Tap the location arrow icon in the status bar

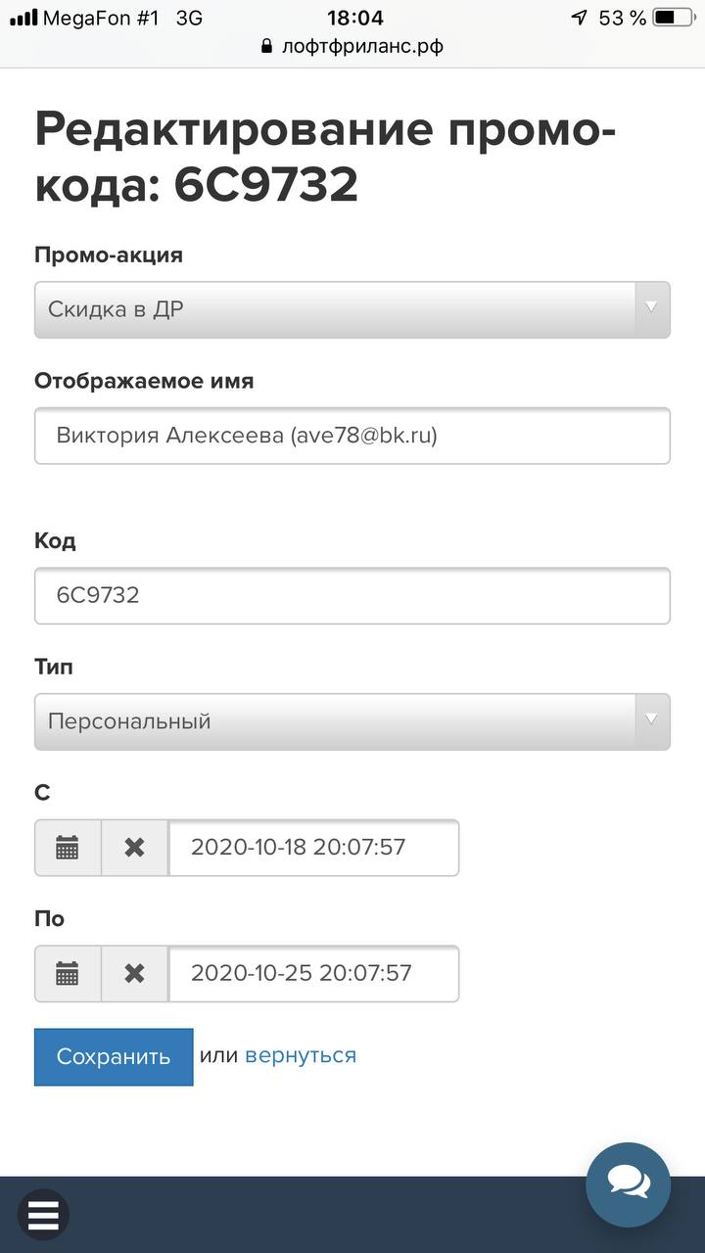point(580,18)
